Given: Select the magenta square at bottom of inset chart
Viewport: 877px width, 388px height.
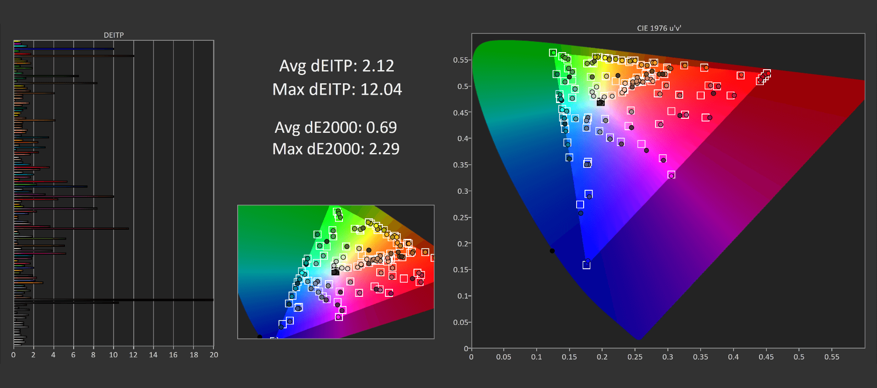Looking at the screenshot, I should click(339, 317).
